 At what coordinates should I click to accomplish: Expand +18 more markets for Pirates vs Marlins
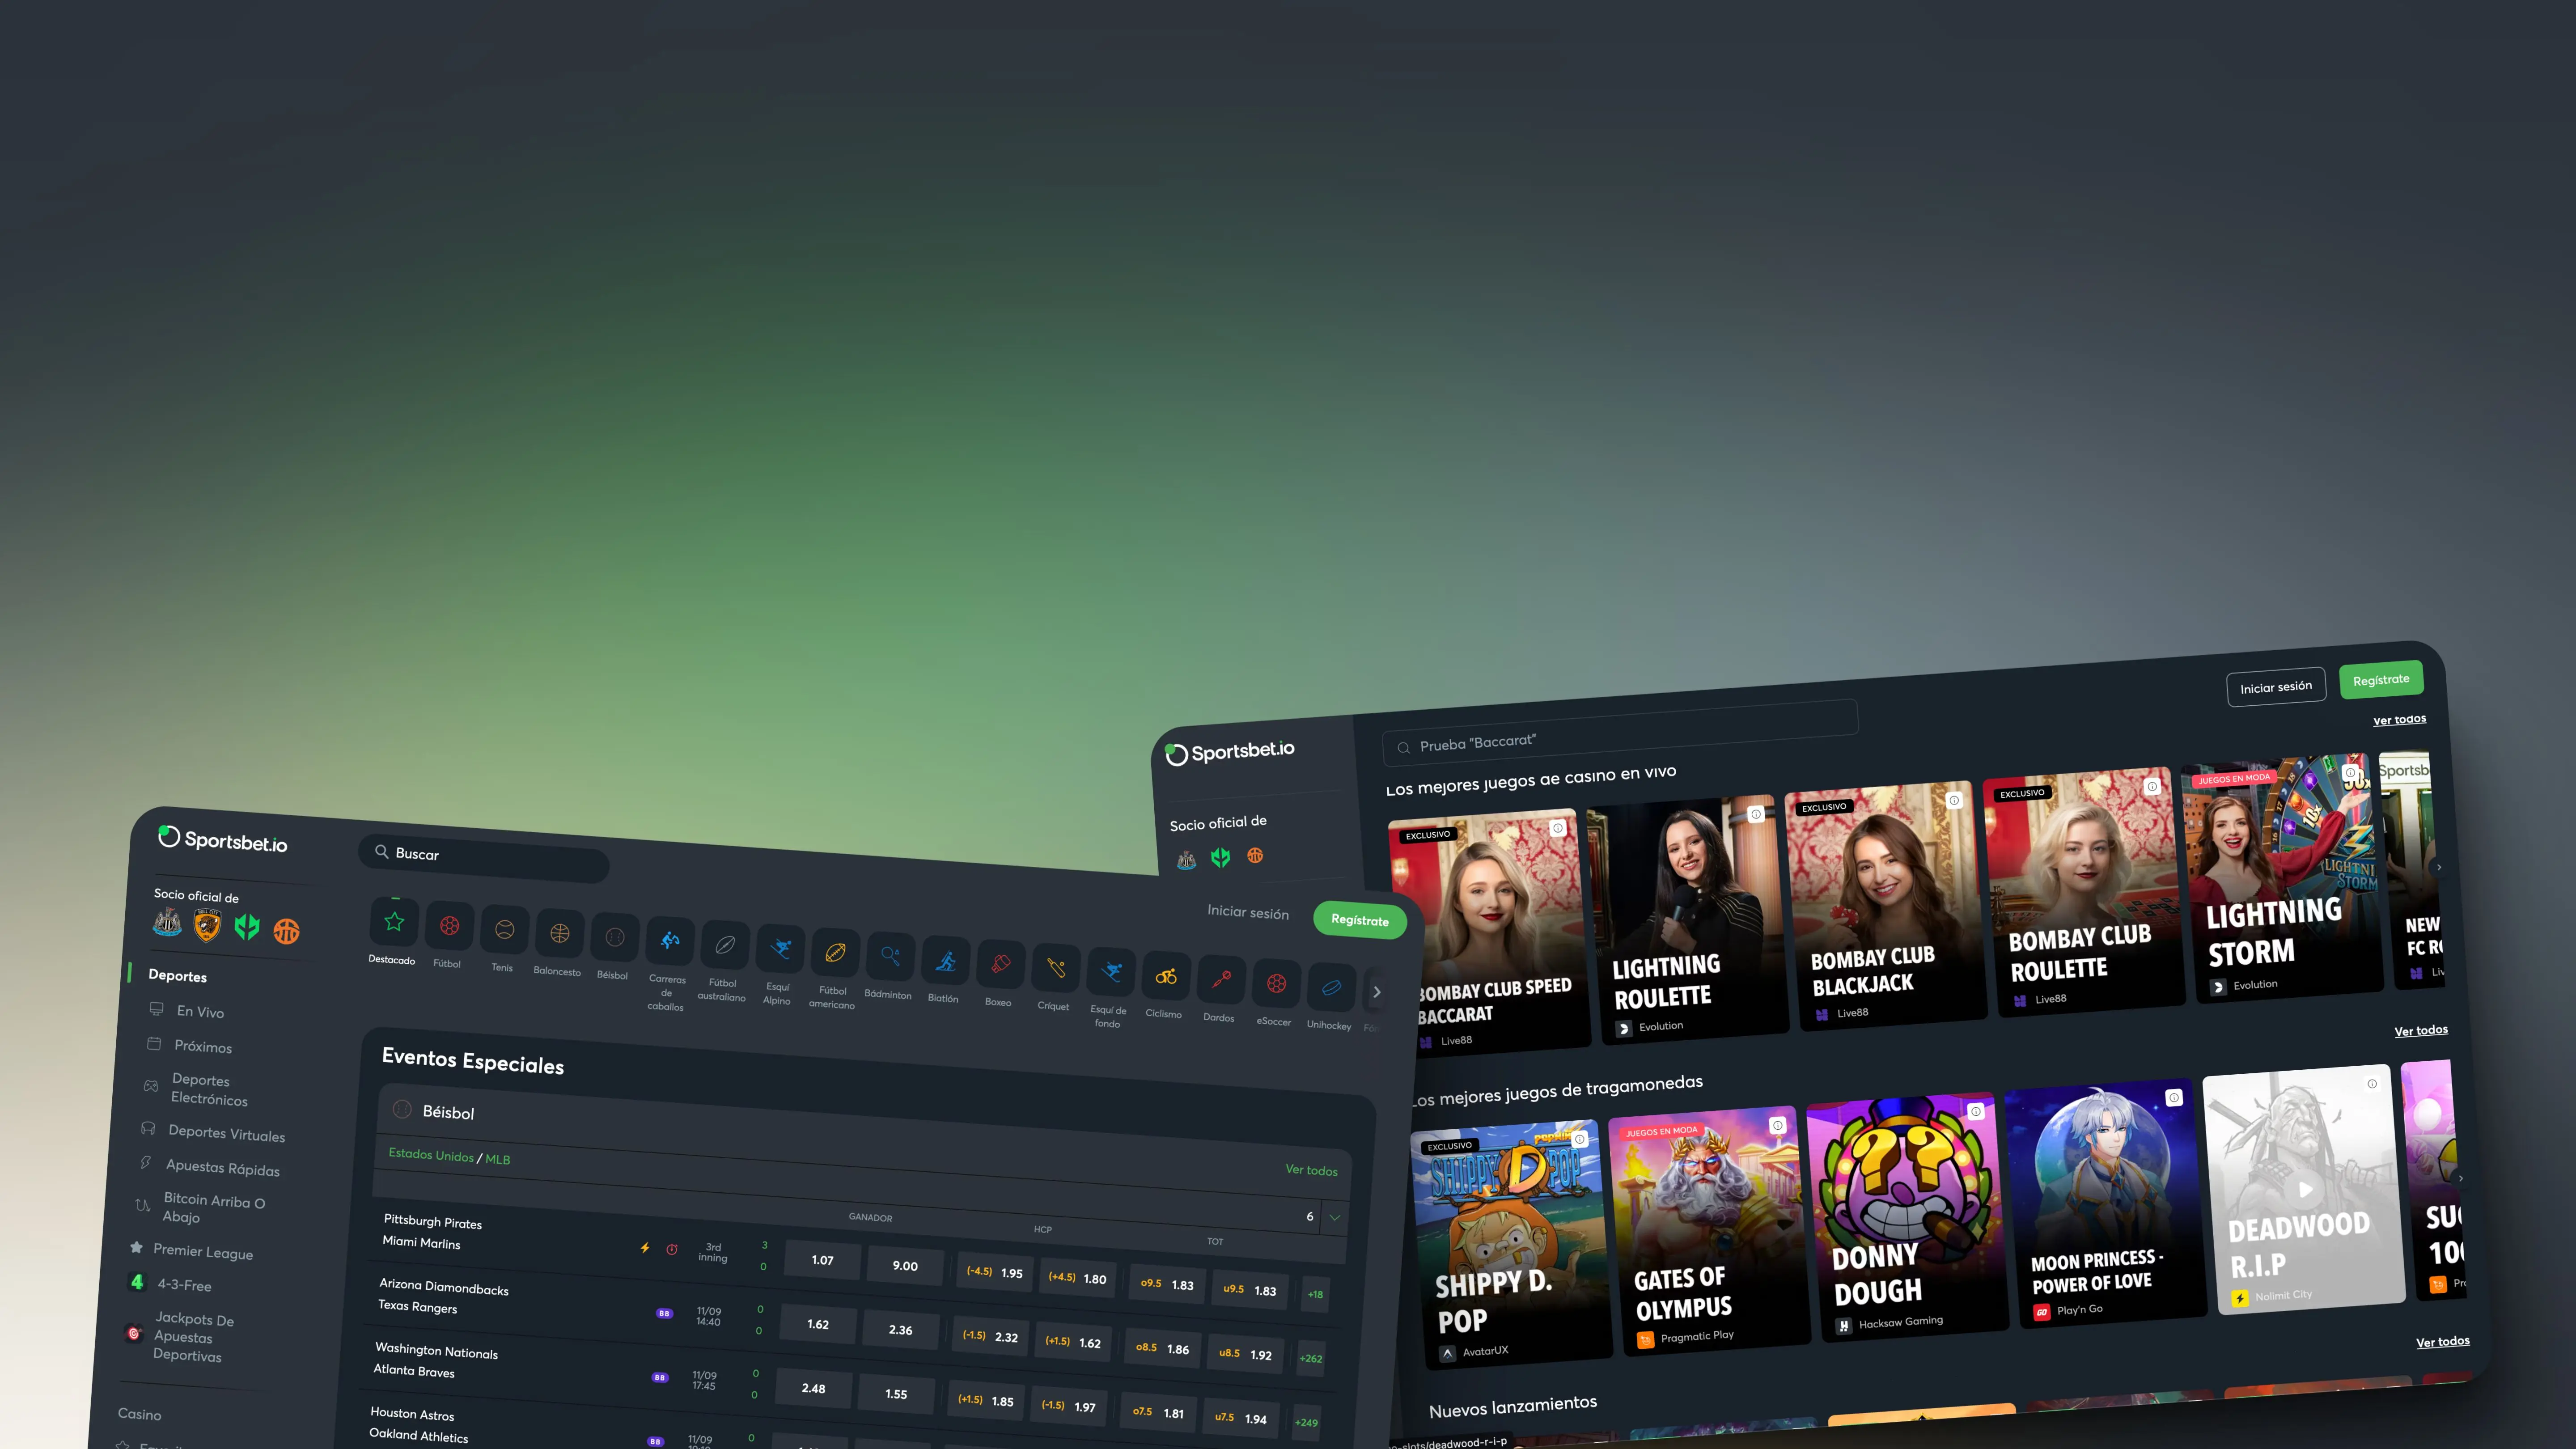click(1315, 1294)
